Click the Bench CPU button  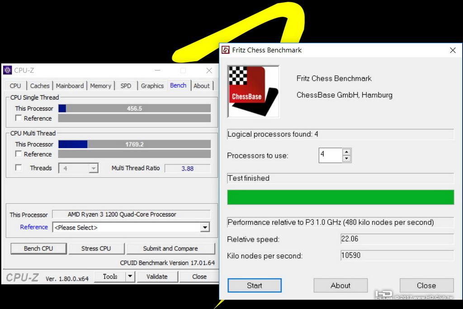coord(38,248)
